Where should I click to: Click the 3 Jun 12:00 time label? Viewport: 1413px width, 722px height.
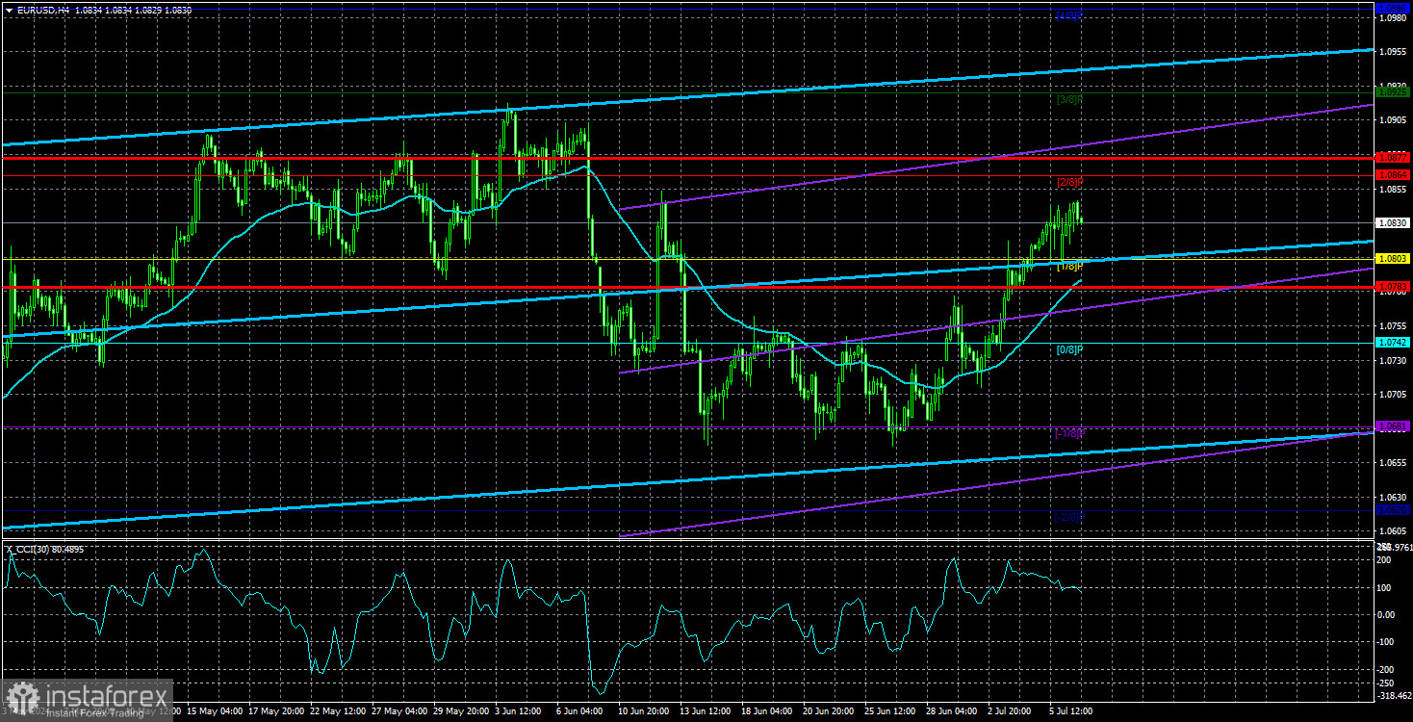click(519, 711)
